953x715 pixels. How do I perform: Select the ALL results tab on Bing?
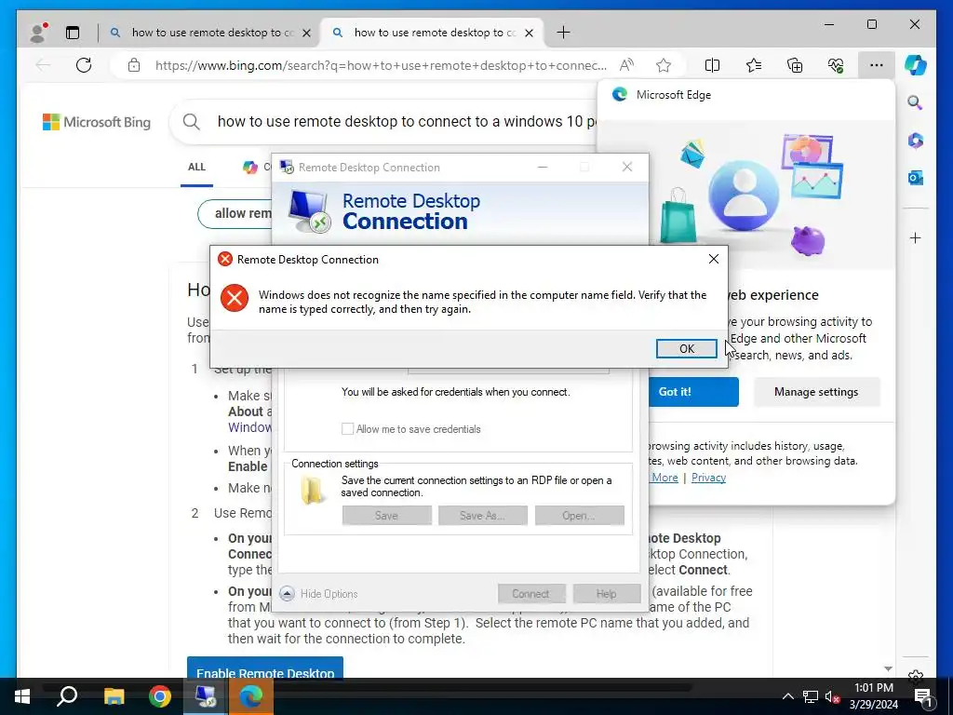[196, 168]
